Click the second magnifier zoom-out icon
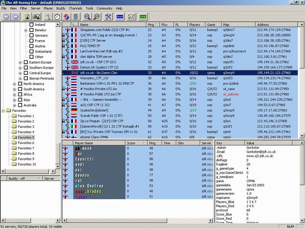 click(x=97, y=16)
